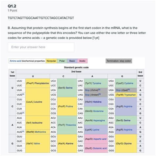This screenshot has height=156, width=156.
Task: Click the Nonpolar legend swatch
Action: [x=51, y=61]
